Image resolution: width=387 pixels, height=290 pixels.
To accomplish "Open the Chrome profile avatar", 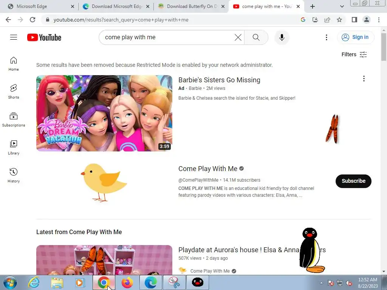I will click(x=367, y=20).
